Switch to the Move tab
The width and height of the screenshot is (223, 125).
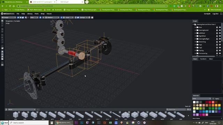click(211, 59)
